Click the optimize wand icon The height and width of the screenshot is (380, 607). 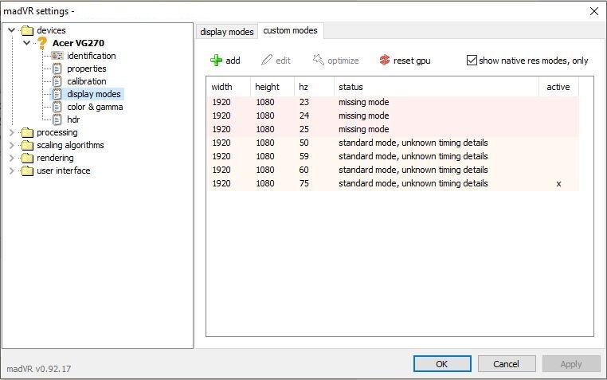318,60
